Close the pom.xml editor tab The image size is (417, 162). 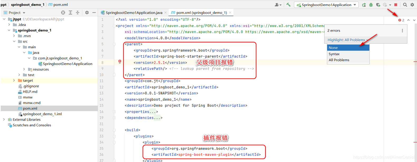(230, 13)
